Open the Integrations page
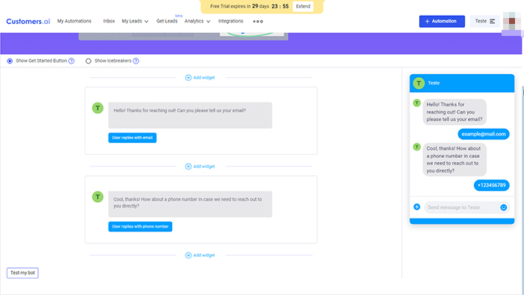 pyautogui.click(x=231, y=21)
